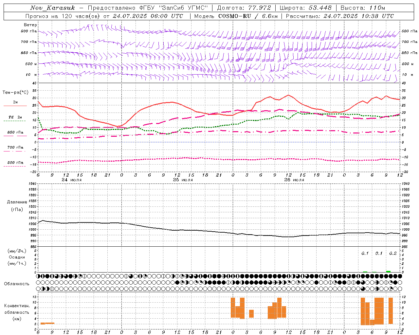Click the 700 гПа temperature legend entry
419x335 pixels.
pyautogui.click(x=15, y=148)
